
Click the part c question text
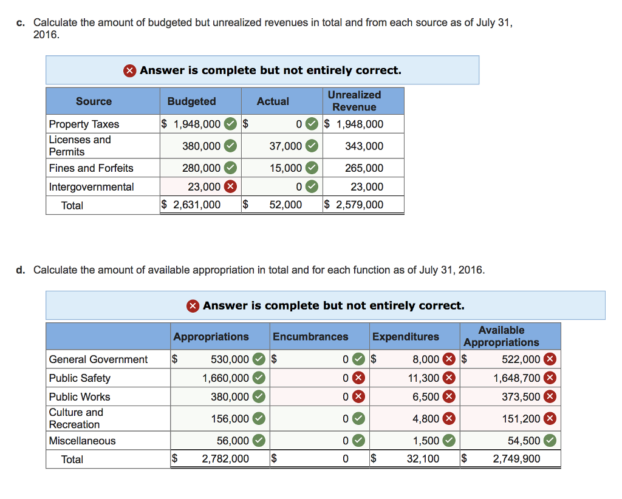[x=273, y=29]
